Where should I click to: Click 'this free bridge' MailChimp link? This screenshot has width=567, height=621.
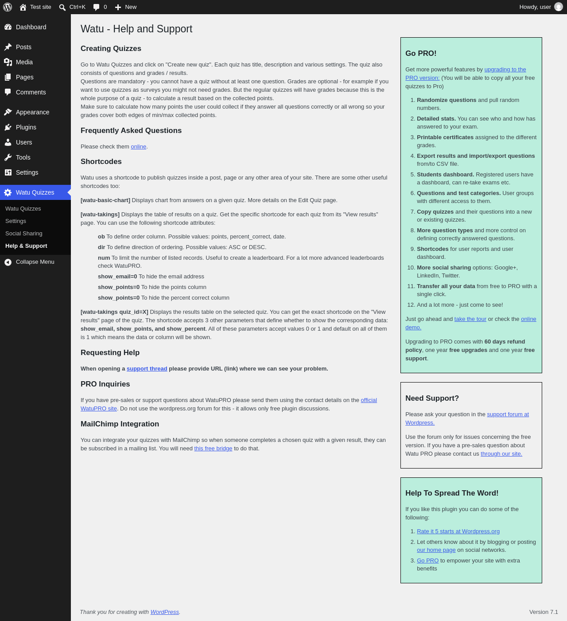tap(213, 449)
